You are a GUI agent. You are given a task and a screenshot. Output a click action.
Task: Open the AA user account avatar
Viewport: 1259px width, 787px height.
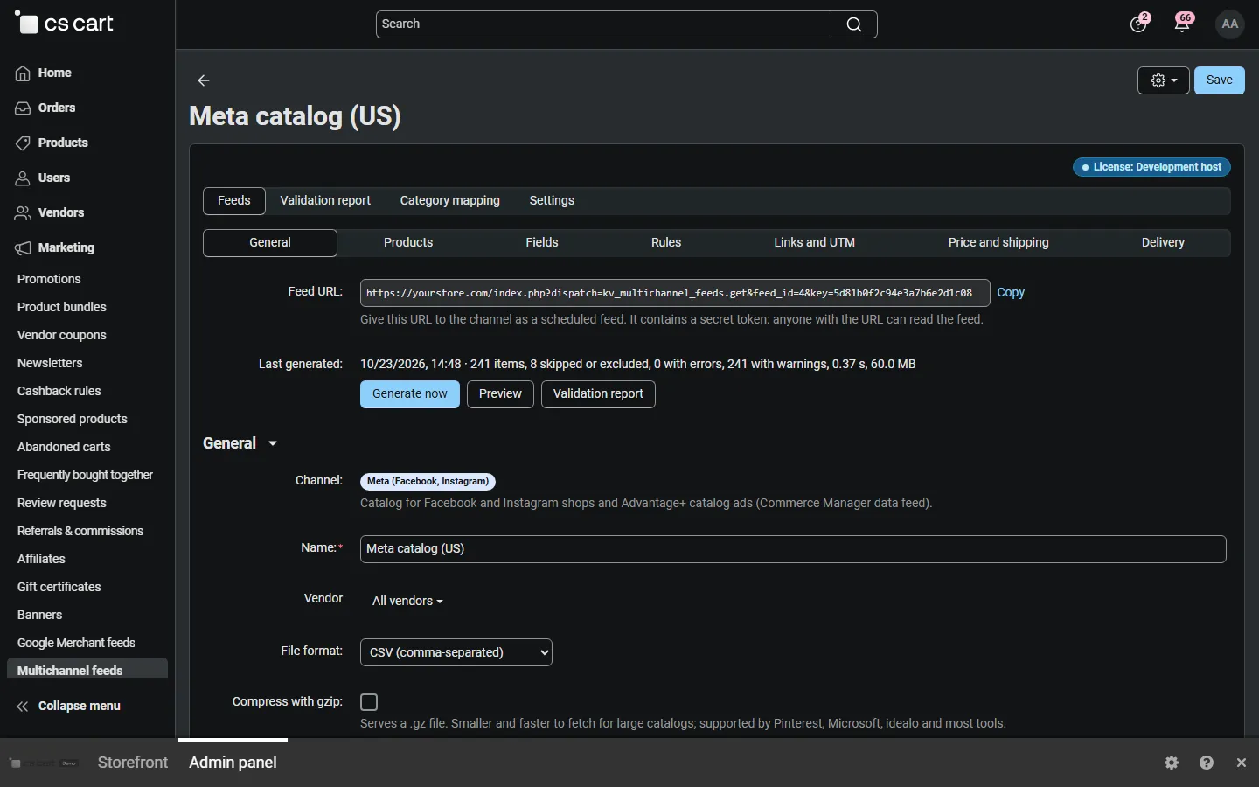[x=1230, y=24]
